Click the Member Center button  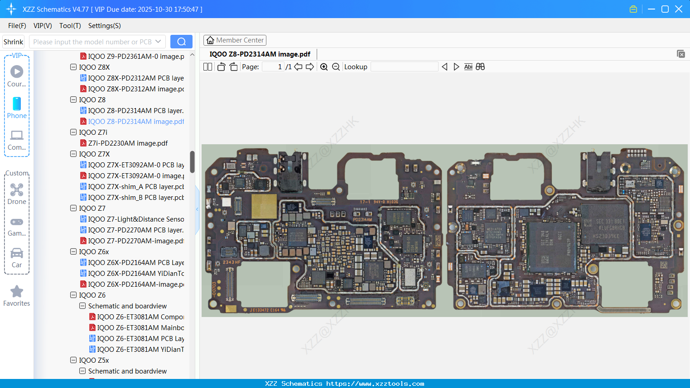[235, 40]
